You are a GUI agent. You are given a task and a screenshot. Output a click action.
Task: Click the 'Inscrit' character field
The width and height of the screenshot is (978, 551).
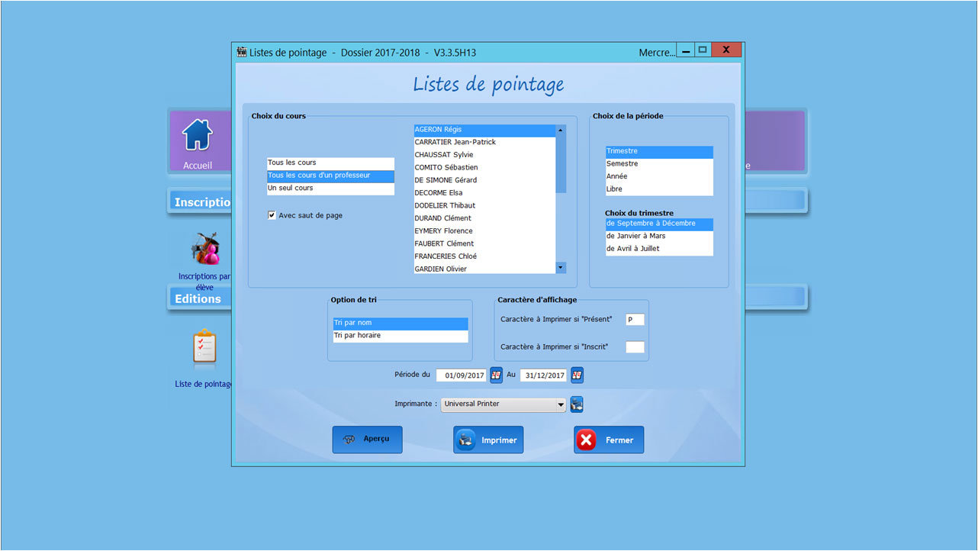click(x=635, y=347)
